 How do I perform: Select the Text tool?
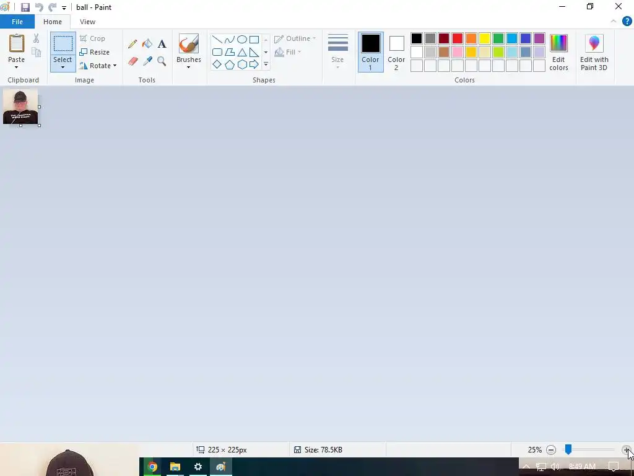point(162,44)
